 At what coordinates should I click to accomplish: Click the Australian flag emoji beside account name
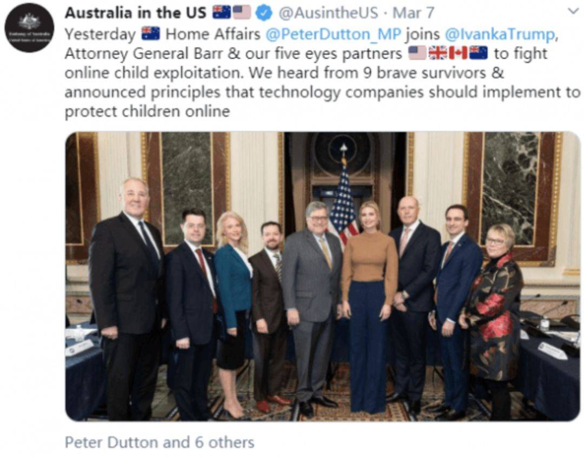coord(222,12)
